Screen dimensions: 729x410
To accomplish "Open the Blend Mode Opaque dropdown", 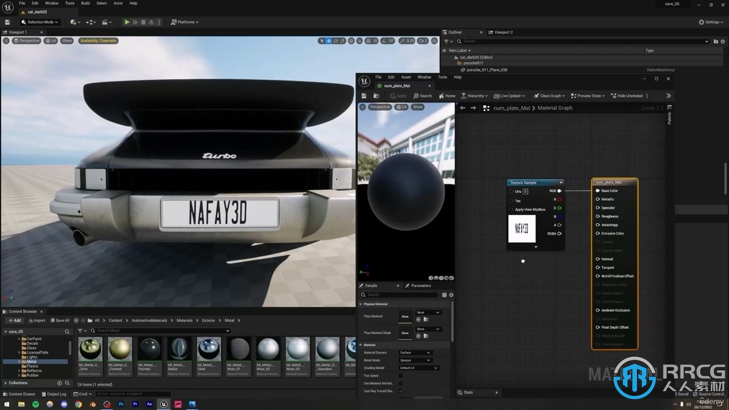I will [x=415, y=360].
